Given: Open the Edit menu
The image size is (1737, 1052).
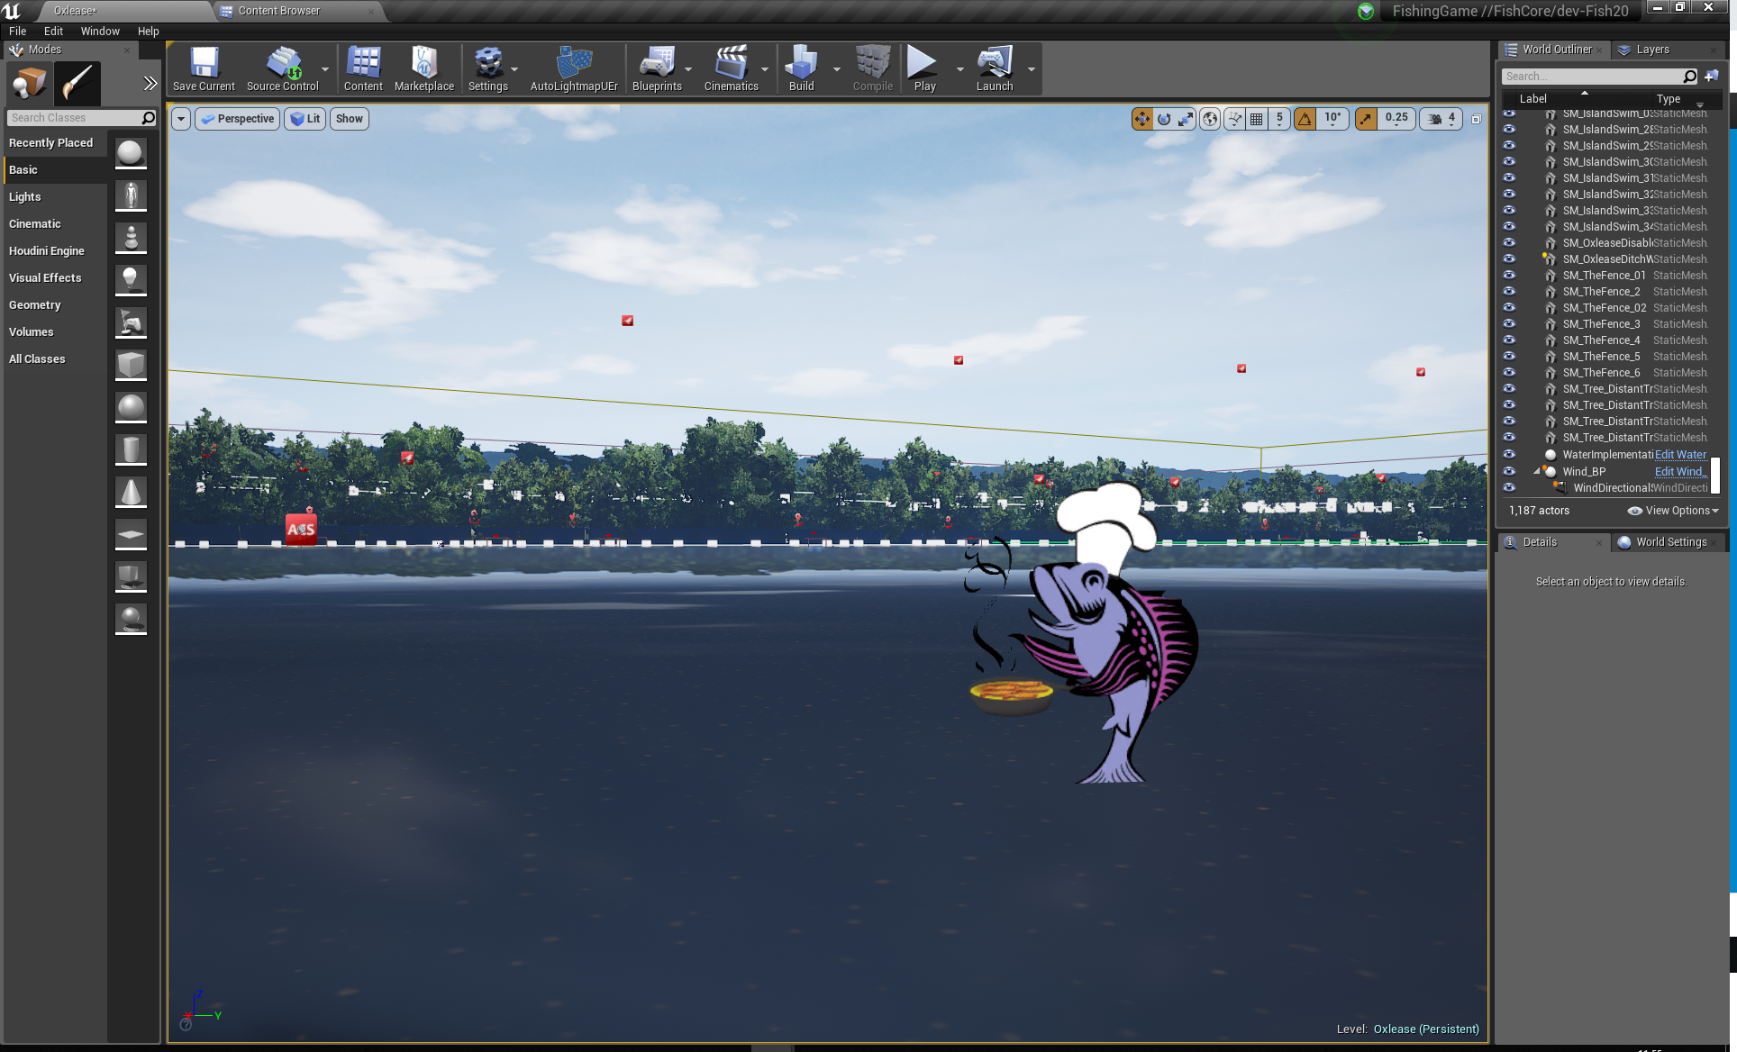Looking at the screenshot, I should pyautogui.click(x=53, y=31).
